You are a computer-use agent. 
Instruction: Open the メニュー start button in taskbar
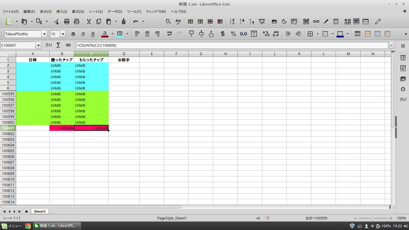pos(11,226)
